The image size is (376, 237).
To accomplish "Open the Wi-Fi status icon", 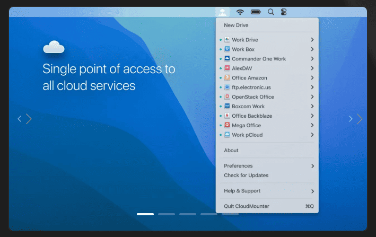I will click(x=240, y=12).
